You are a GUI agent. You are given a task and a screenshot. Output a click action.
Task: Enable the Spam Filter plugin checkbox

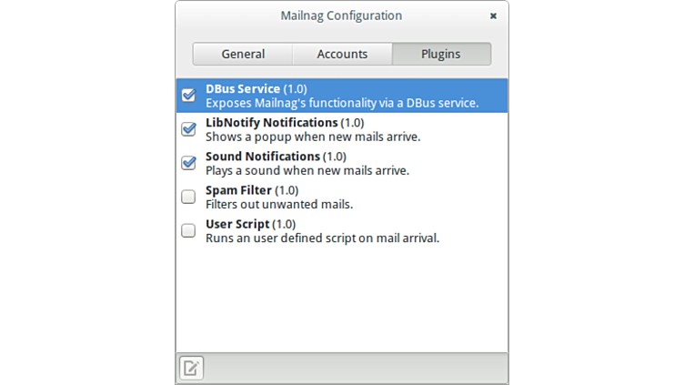click(x=188, y=197)
